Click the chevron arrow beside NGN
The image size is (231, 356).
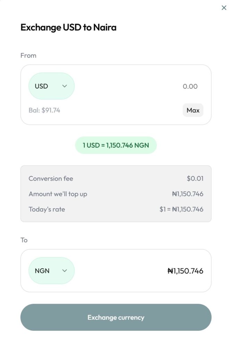pos(64,271)
